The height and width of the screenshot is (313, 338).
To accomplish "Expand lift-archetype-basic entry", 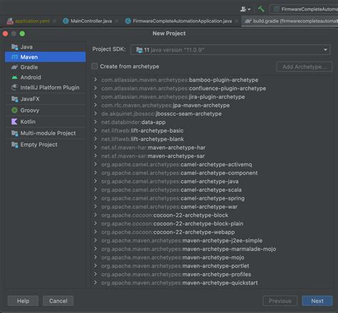I will pos(96,130).
